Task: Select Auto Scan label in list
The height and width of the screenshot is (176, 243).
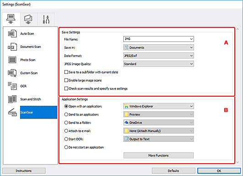Action: [27, 34]
